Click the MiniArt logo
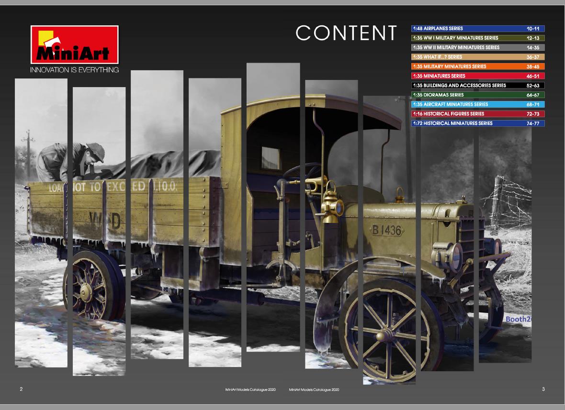Screen dimensions: 565x410 click(75, 44)
